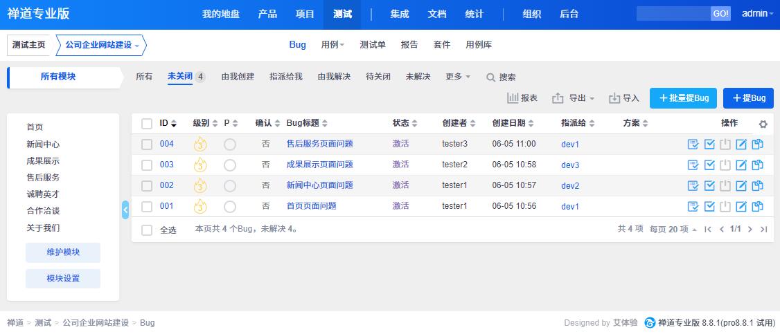
Task: Open the 公司企业网站建设 product selector
Action: coord(101,45)
